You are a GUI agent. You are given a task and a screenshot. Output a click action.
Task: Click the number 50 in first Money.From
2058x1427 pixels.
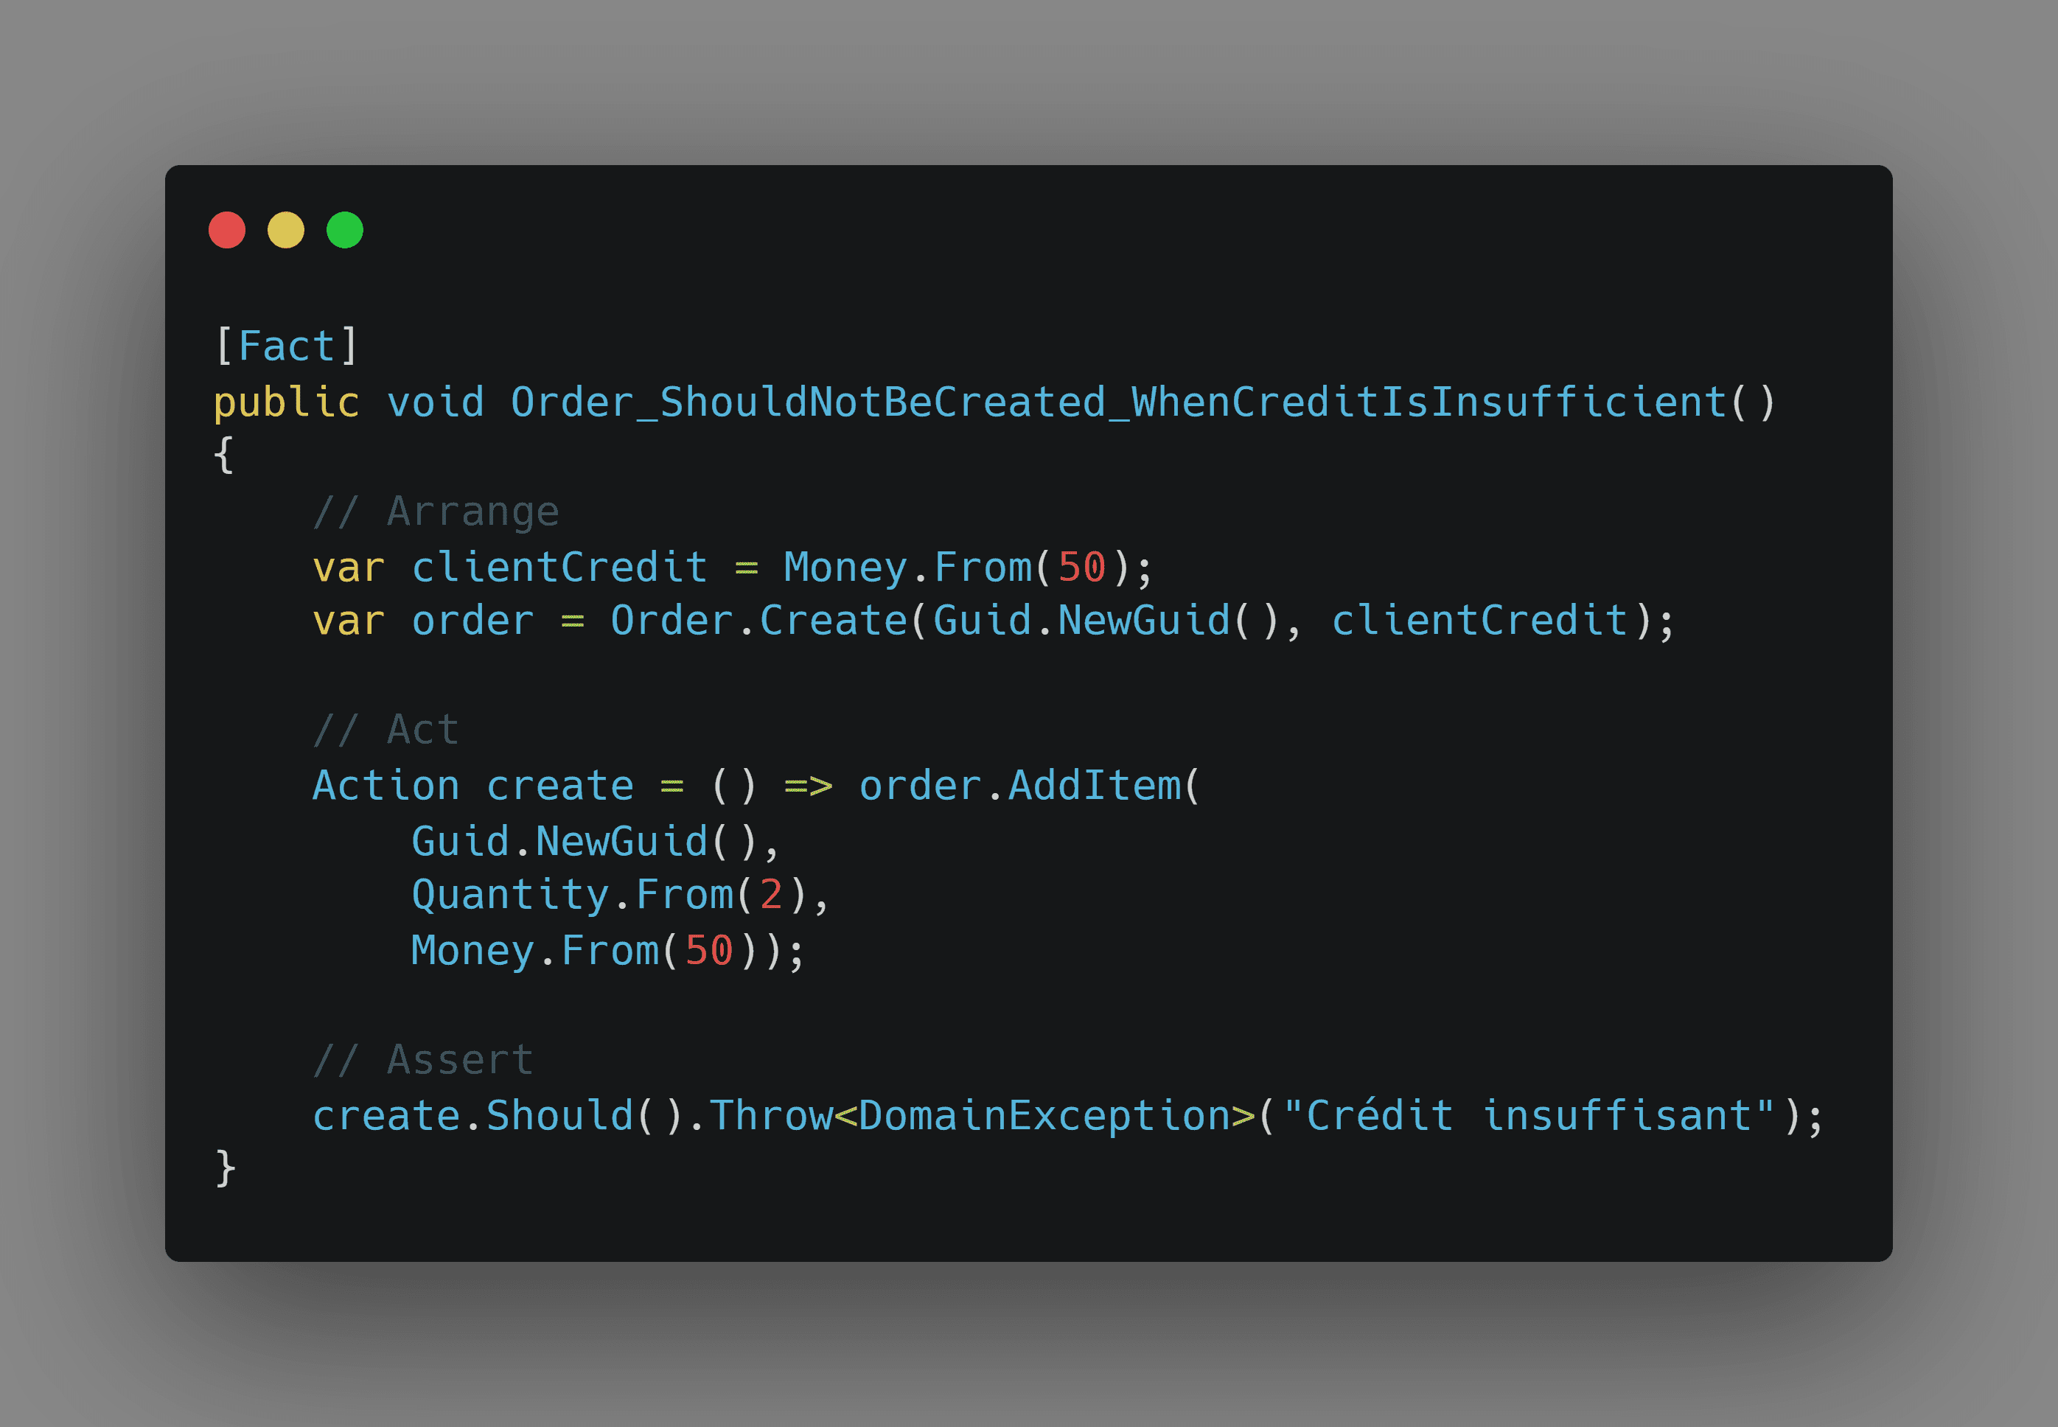pyautogui.click(x=1082, y=567)
